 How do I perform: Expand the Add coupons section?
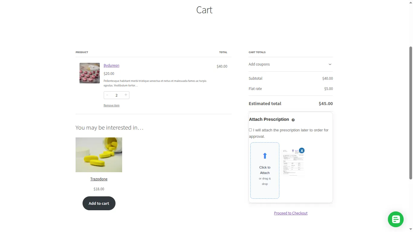point(259,64)
